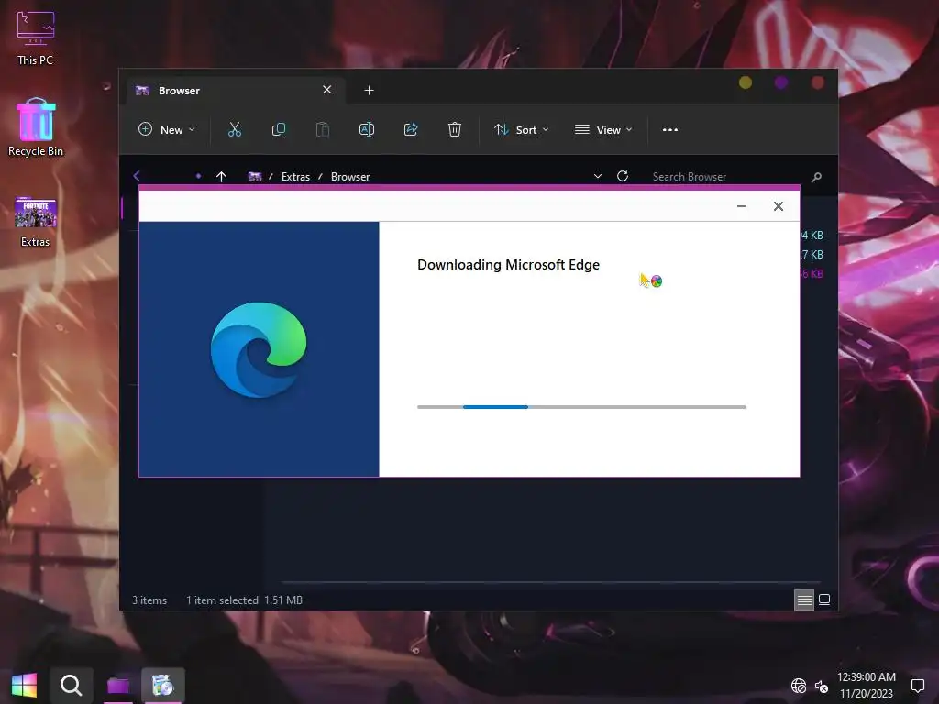Click the 'Downloading Microsoft Edge' heading
Viewport: 939px width, 704px height.
[508, 265]
